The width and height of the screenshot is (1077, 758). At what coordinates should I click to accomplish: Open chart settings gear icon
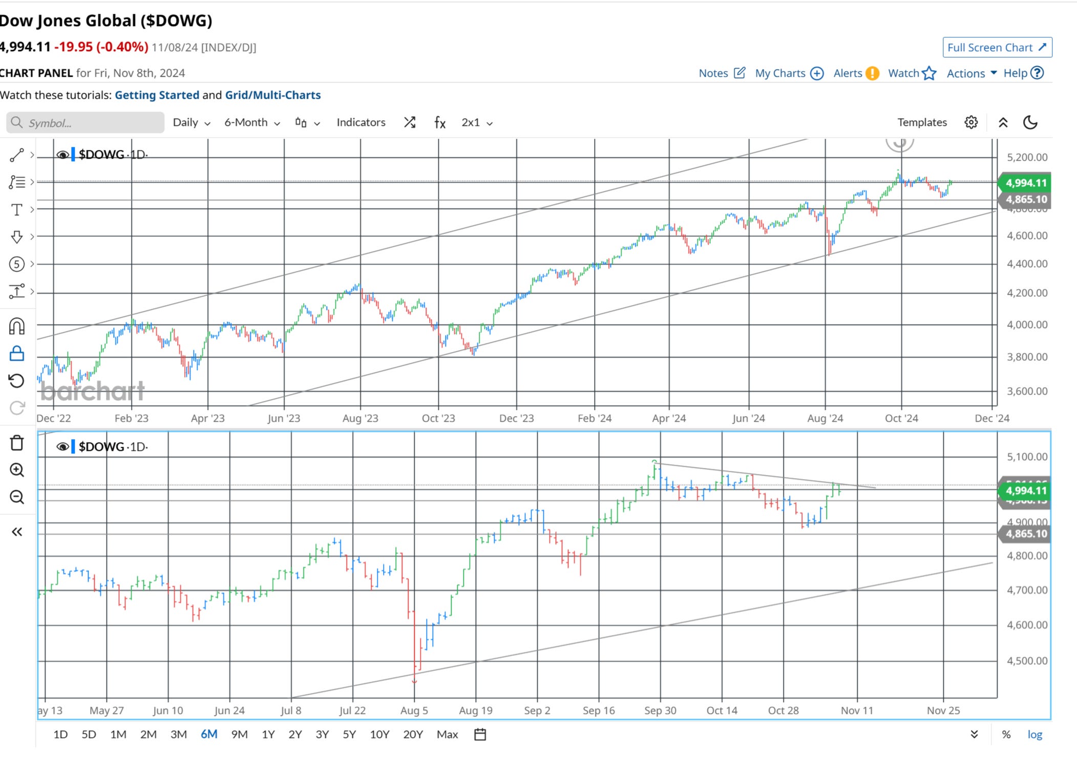tap(971, 122)
